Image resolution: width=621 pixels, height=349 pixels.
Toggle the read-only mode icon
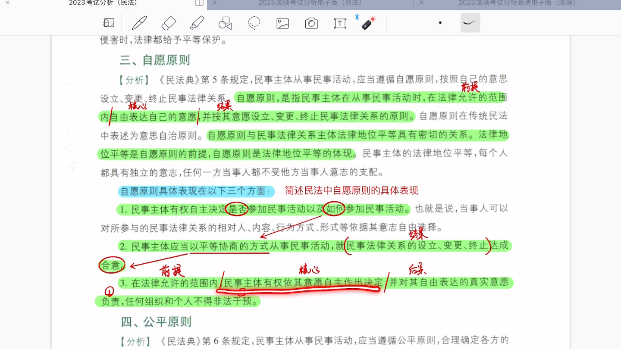tap(109, 23)
